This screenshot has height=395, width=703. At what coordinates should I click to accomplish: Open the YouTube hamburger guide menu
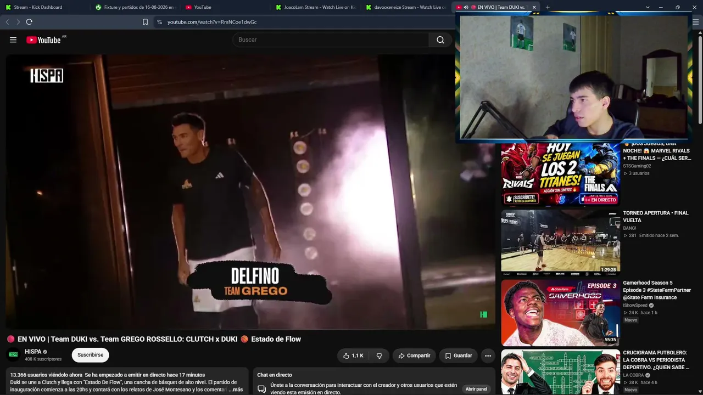[13, 39]
